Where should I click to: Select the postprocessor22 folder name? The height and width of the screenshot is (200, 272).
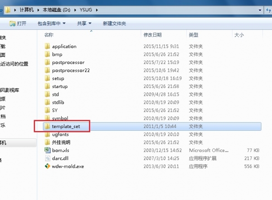71,70
